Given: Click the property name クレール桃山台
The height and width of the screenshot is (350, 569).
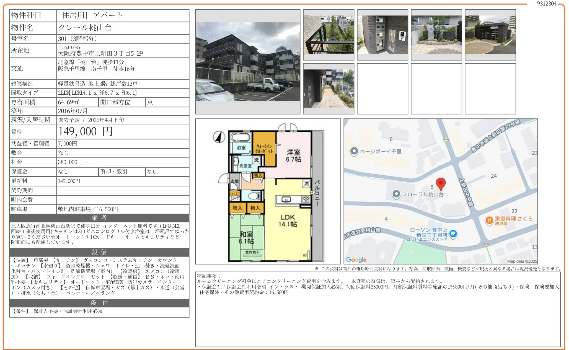Looking at the screenshot, I should (x=85, y=28).
